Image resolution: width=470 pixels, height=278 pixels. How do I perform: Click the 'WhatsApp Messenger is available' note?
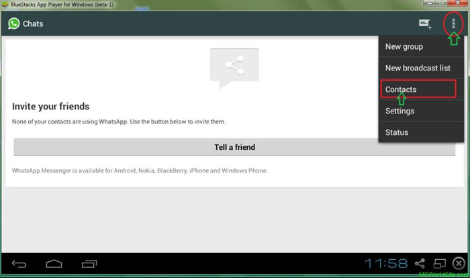(140, 171)
